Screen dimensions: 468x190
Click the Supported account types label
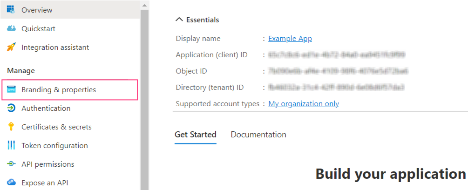tap(217, 104)
